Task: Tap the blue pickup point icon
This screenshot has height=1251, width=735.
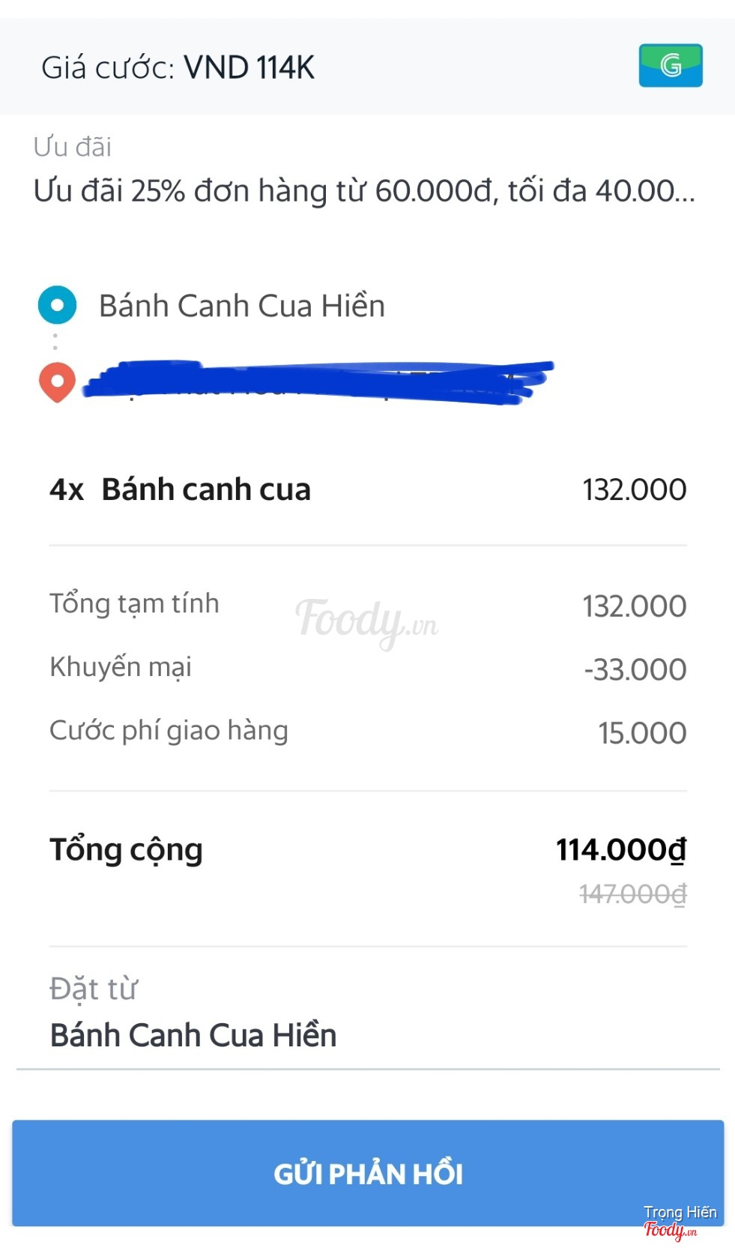Action: point(57,305)
